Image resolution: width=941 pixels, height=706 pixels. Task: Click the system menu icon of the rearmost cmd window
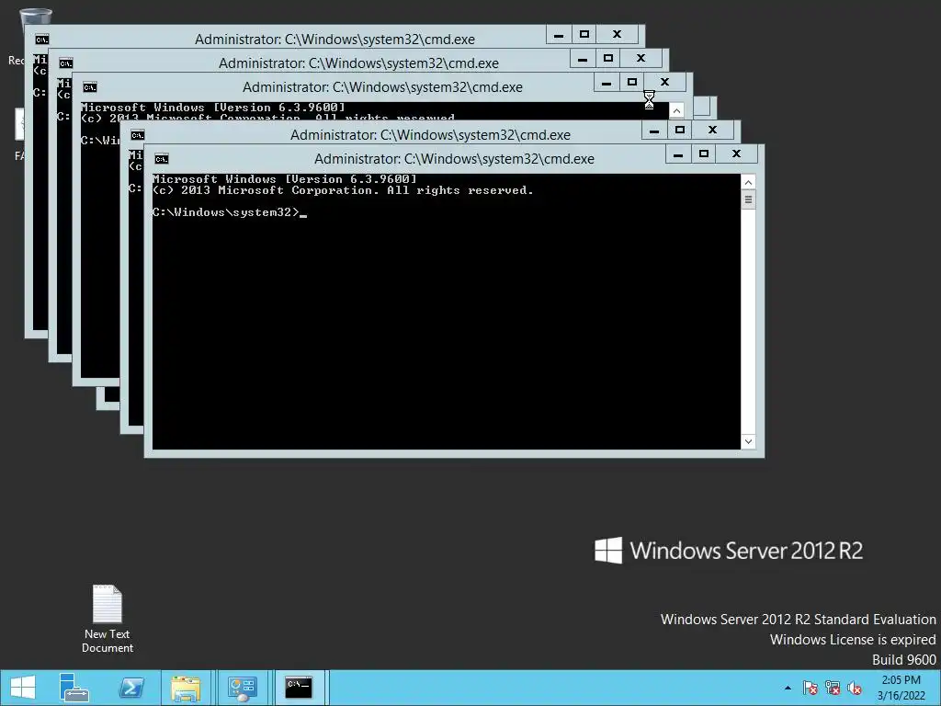click(x=41, y=40)
